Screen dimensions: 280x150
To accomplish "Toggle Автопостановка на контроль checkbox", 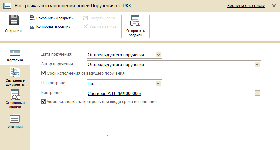I will coord(43,102).
